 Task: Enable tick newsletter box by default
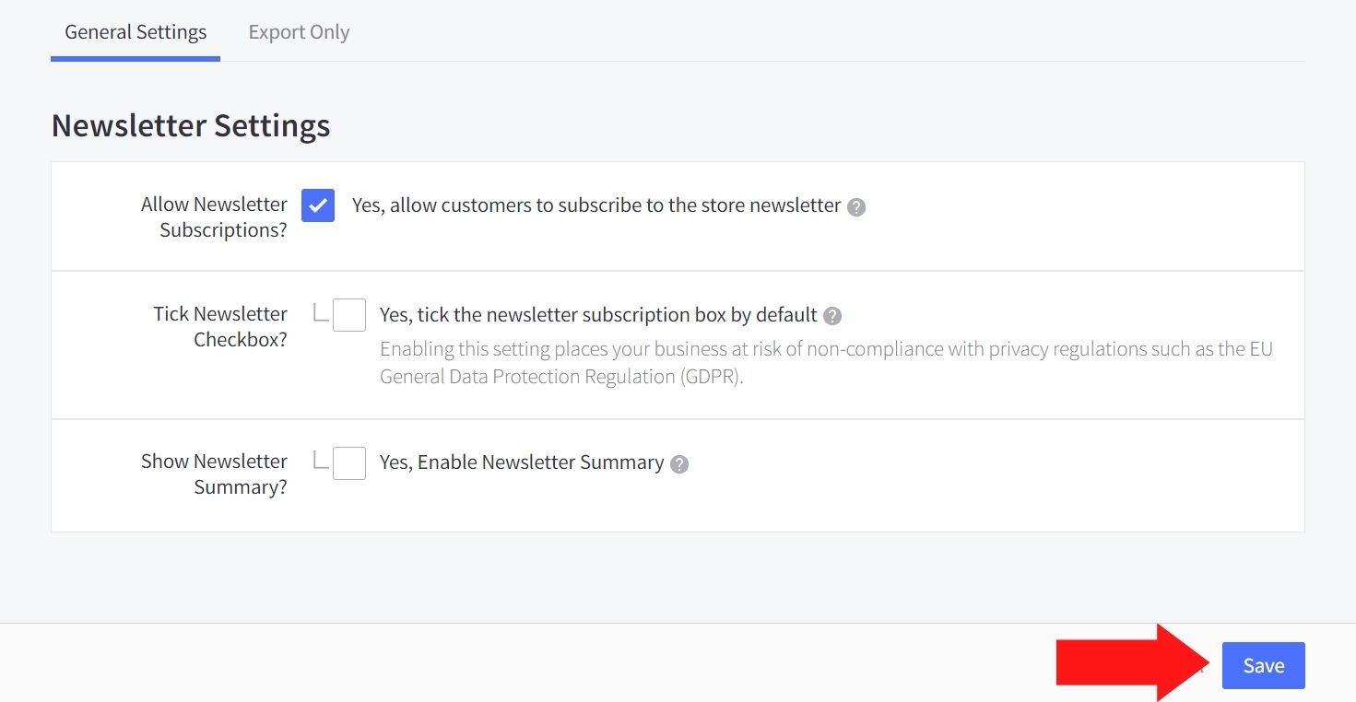(349, 315)
